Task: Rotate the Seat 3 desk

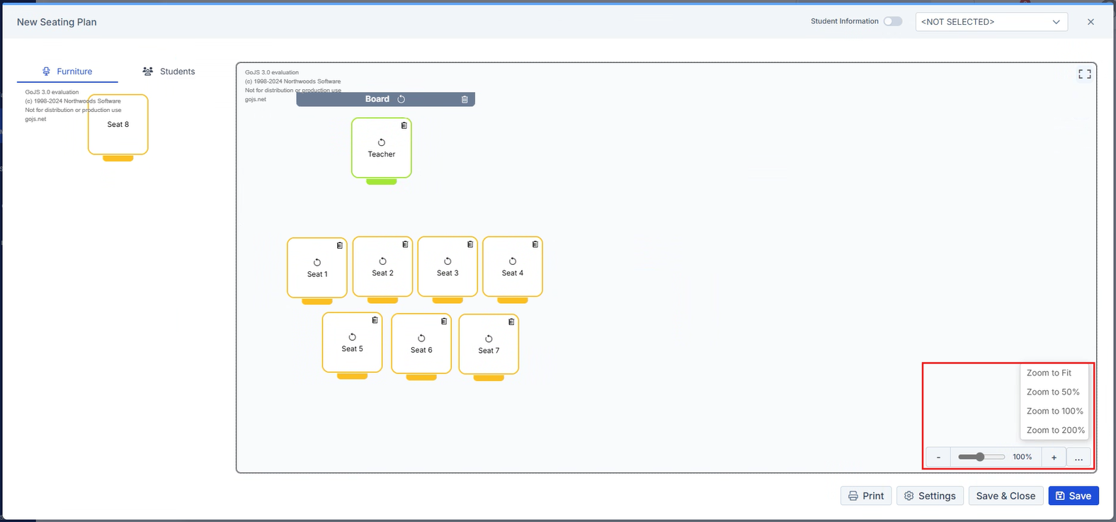Action: tap(448, 261)
